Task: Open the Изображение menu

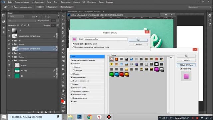Action: click(38, 2)
